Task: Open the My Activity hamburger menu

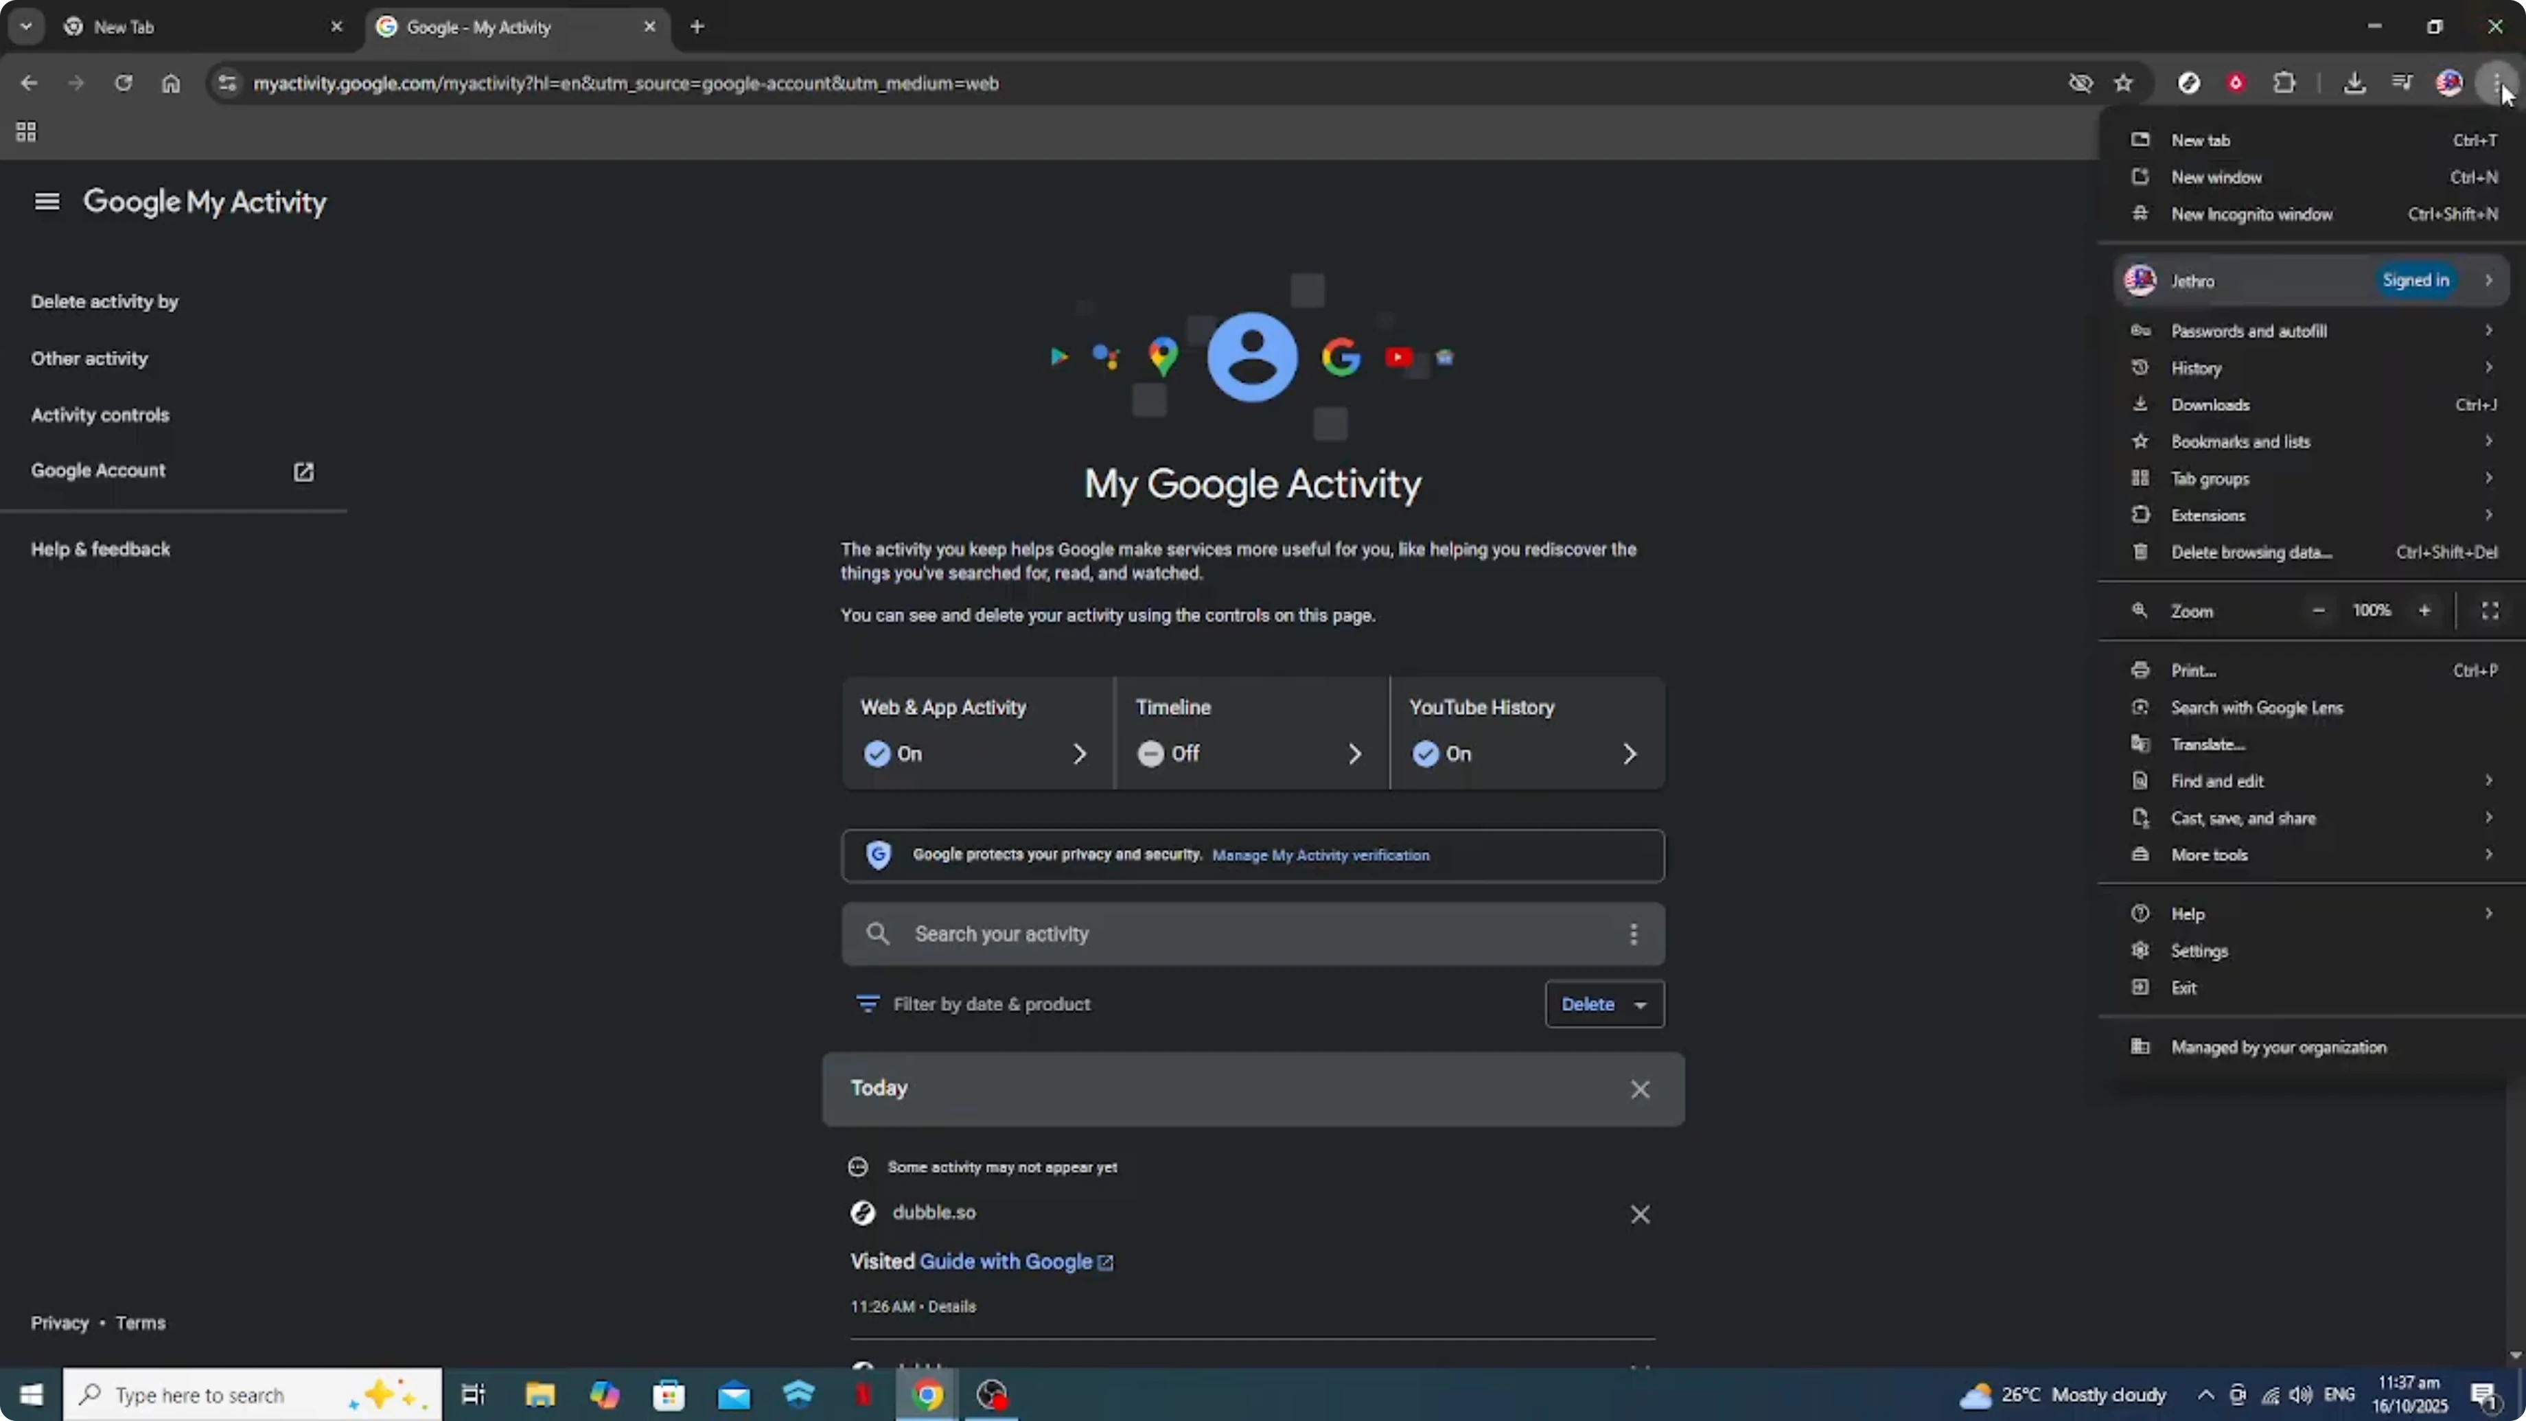Action: (46, 202)
